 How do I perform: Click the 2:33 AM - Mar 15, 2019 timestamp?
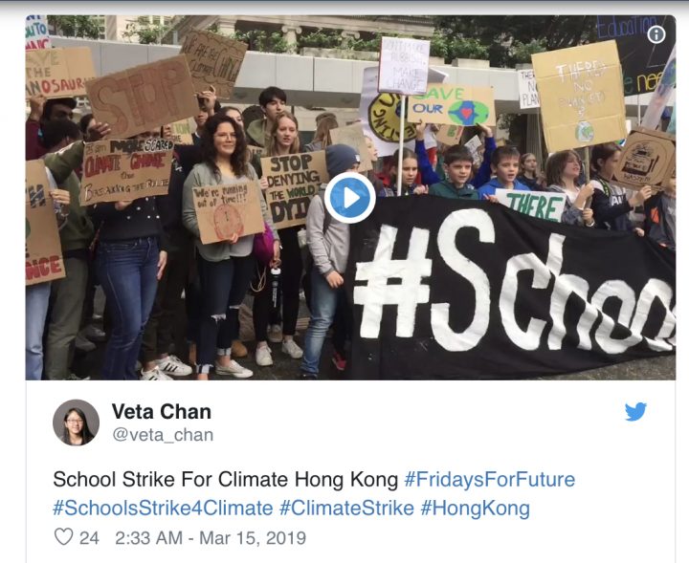(x=211, y=538)
